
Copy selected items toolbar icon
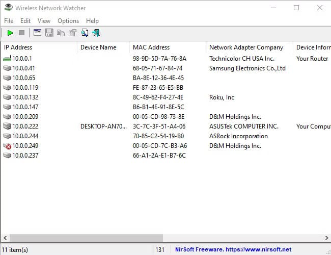[x=61, y=33]
